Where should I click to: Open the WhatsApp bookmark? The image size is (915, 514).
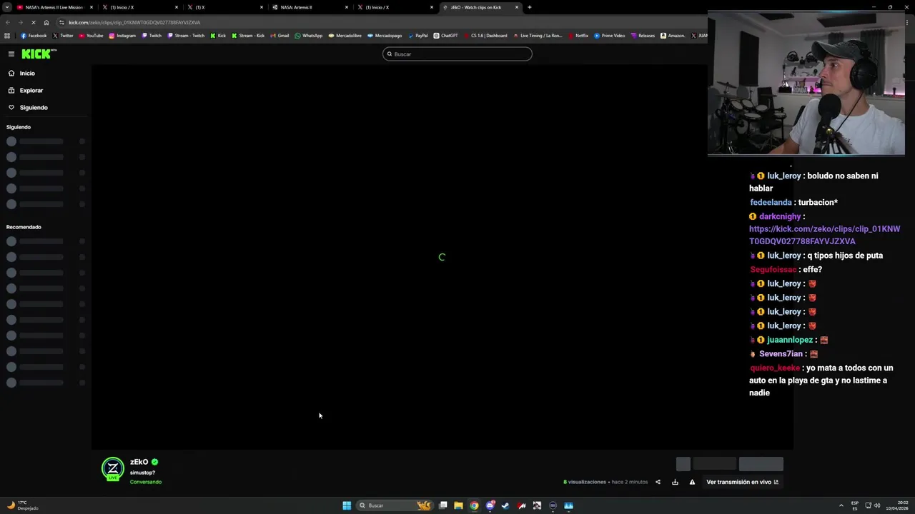click(309, 36)
